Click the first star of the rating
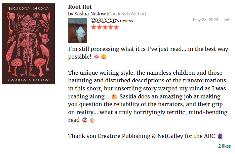 point(94,27)
